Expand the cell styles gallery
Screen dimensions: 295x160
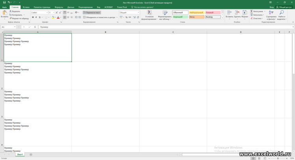(x=223, y=18)
